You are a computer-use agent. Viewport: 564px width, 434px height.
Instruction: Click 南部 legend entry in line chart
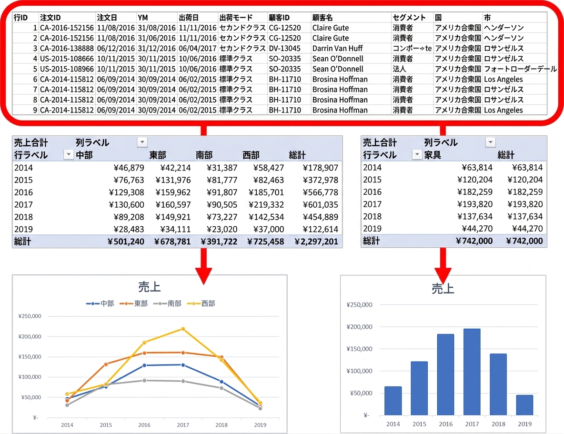coord(167,304)
